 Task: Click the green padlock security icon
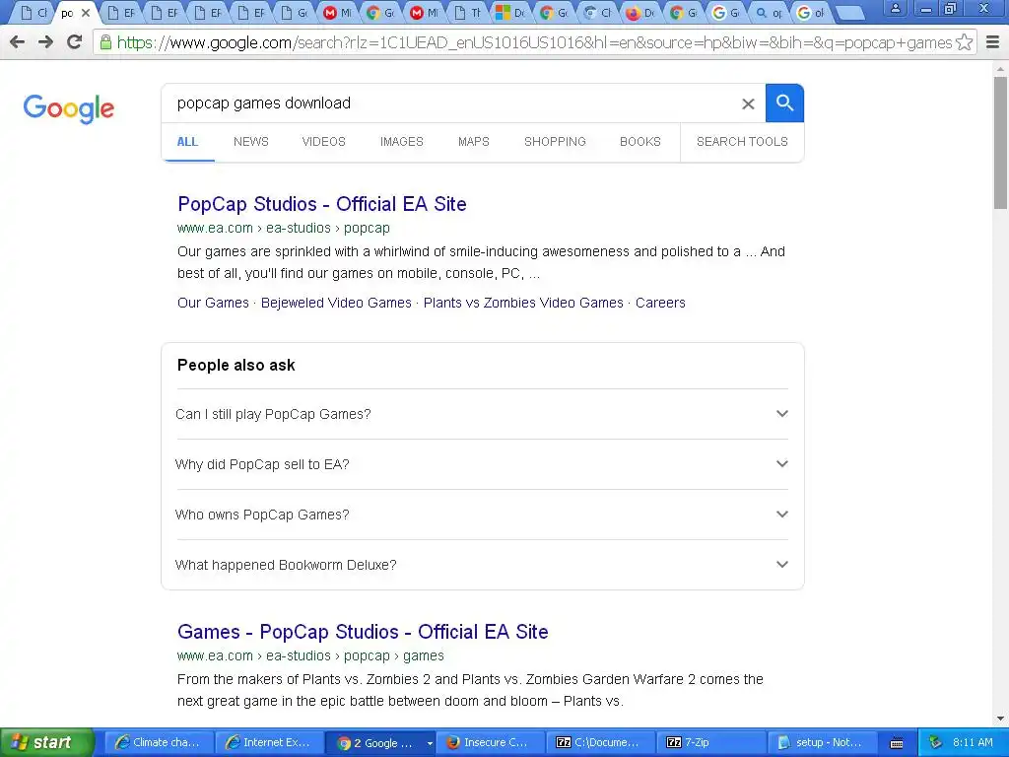click(x=105, y=42)
